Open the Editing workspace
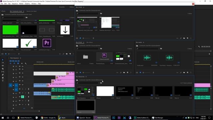 pyautogui.click(x=72, y=7)
